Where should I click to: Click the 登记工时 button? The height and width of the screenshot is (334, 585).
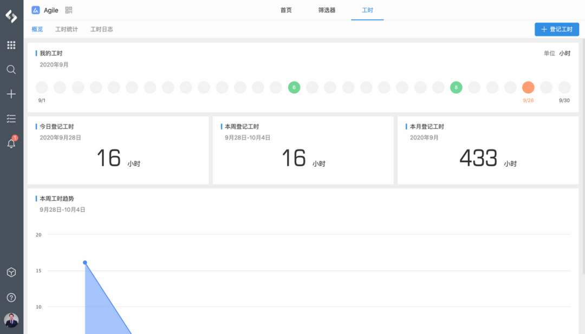(557, 29)
